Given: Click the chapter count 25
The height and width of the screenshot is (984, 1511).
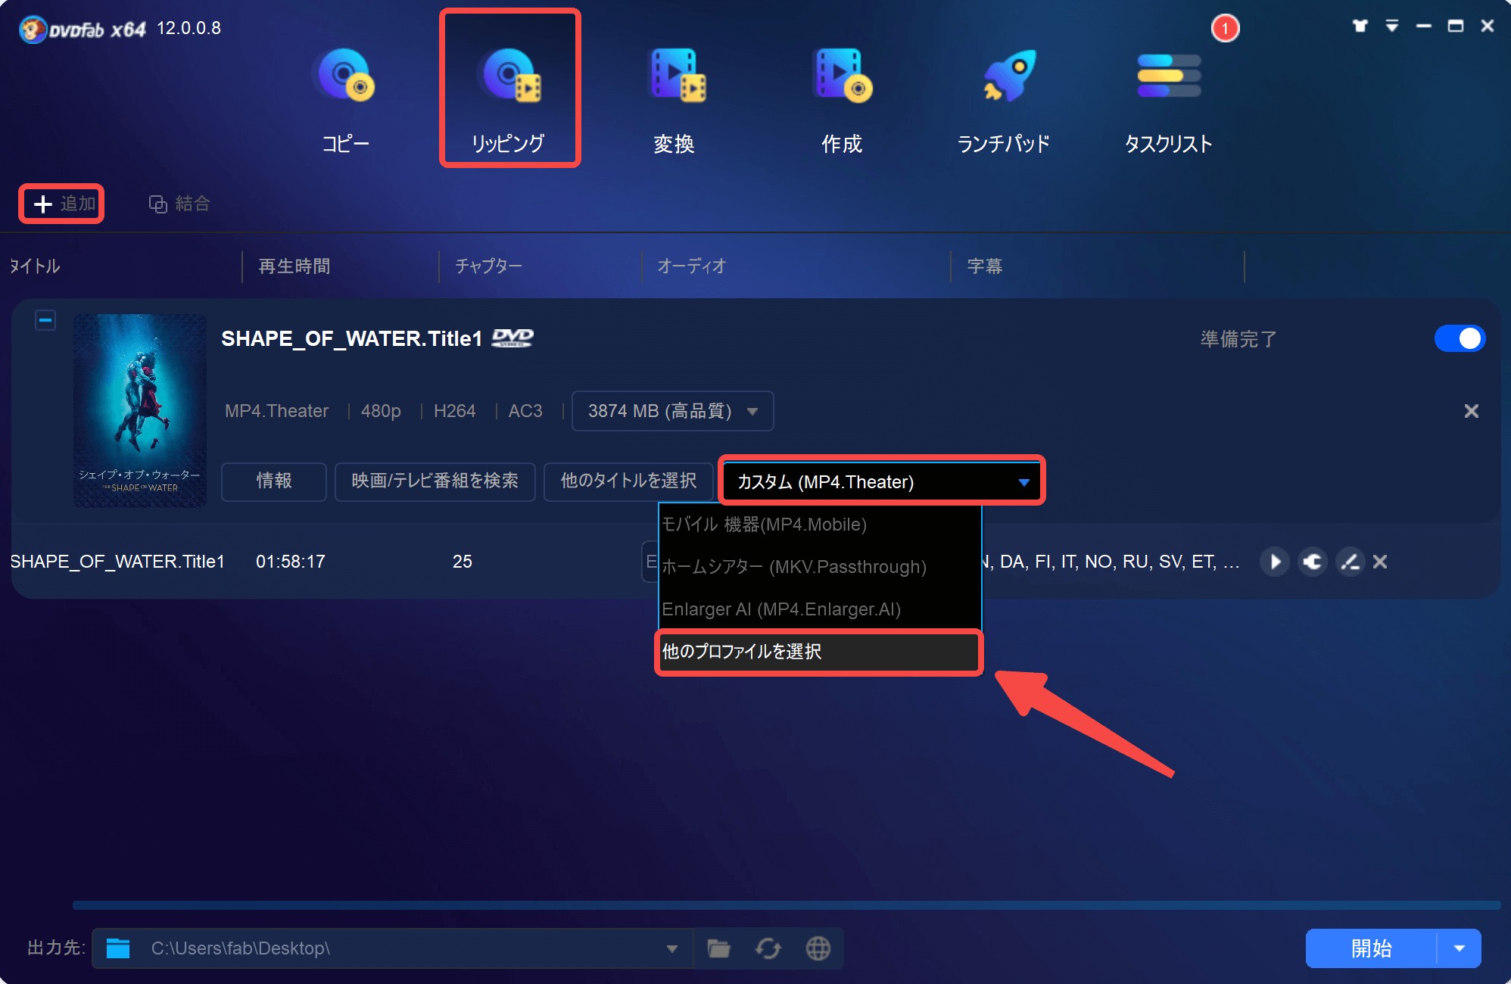Looking at the screenshot, I should tap(463, 562).
